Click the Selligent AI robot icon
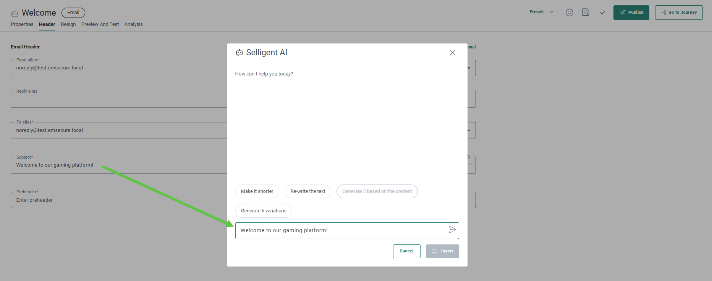The width and height of the screenshot is (712, 281). point(239,53)
